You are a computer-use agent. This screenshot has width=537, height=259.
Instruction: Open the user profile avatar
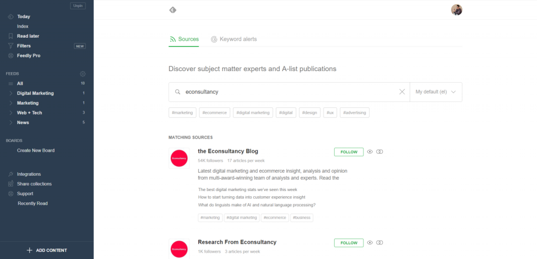pos(456,10)
